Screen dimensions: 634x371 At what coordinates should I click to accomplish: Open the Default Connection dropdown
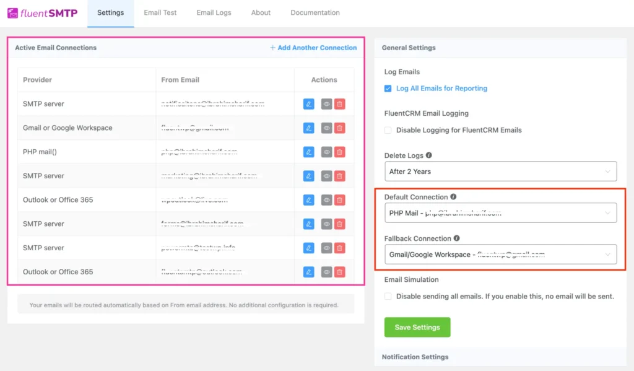pos(500,213)
